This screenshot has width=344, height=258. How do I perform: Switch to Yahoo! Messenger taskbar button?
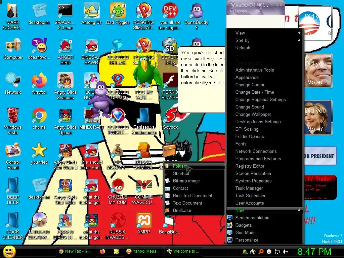coord(144,251)
